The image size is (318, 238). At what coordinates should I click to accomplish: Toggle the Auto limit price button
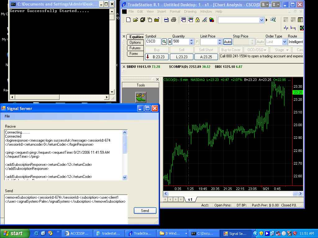click(x=227, y=42)
